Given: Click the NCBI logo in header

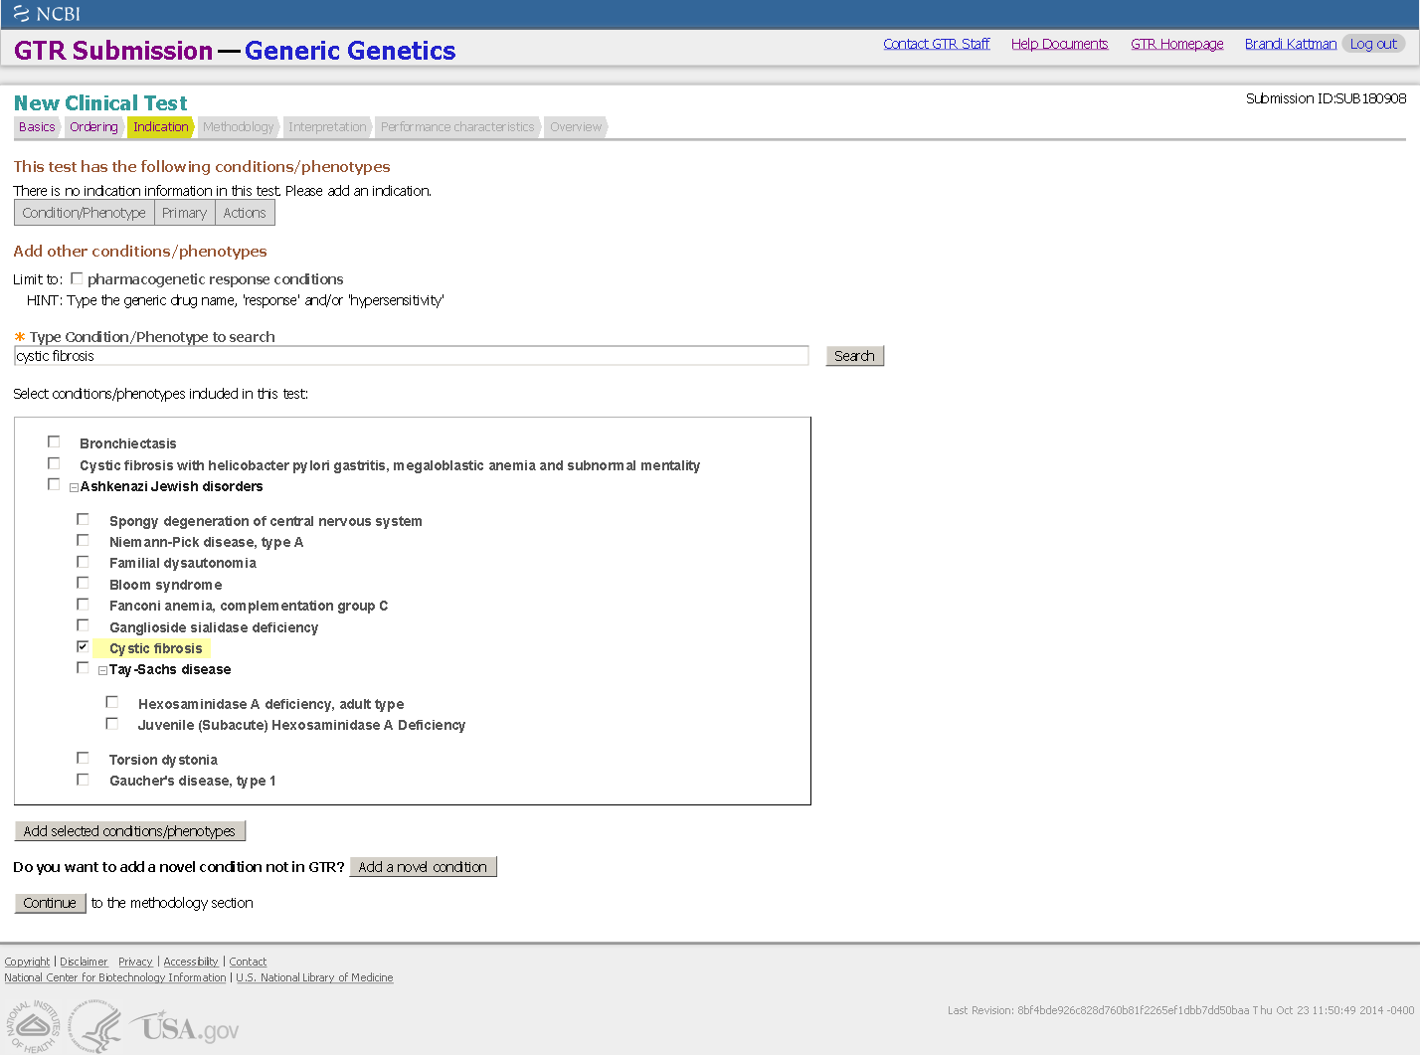Looking at the screenshot, I should [47, 14].
